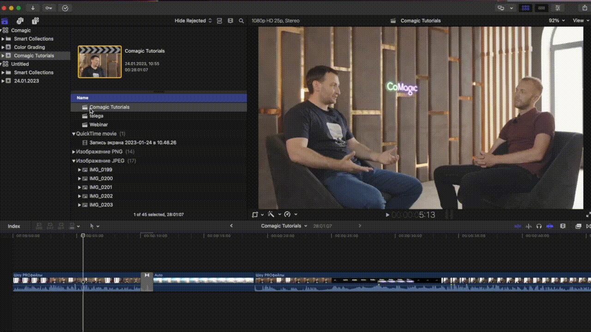Show the Libraries sidebar clapper icon
This screenshot has width=591, height=332.
5,21
